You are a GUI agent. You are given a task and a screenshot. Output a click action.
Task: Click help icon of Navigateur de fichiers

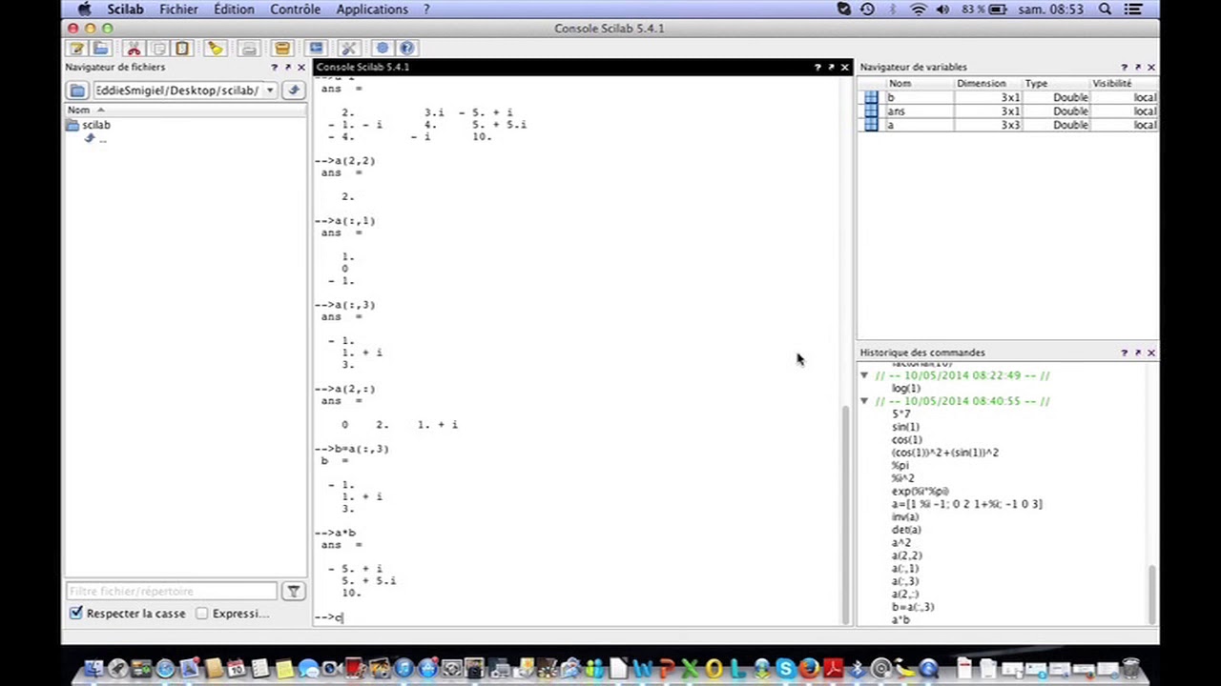click(x=274, y=68)
